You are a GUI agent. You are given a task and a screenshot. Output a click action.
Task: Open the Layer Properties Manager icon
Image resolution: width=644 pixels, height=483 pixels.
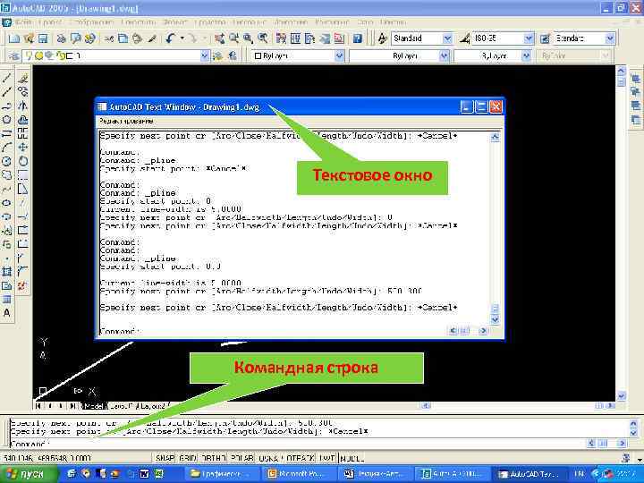[14, 55]
